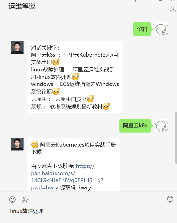Click the chat scrollbar thumb
The height and width of the screenshot is (223, 177).
click(x=176, y=138)
